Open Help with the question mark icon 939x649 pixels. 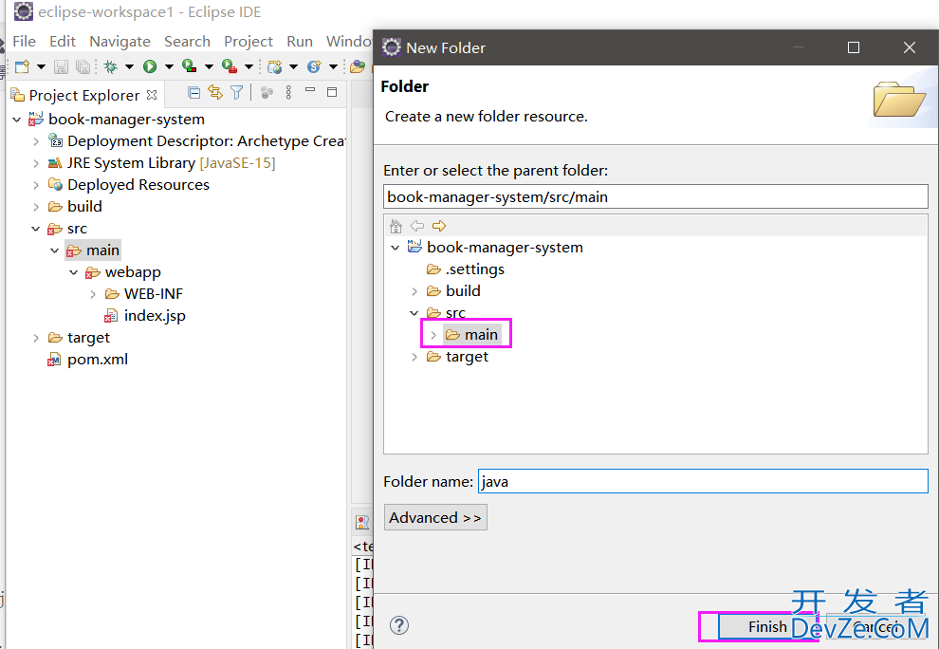tap(399, 625)
